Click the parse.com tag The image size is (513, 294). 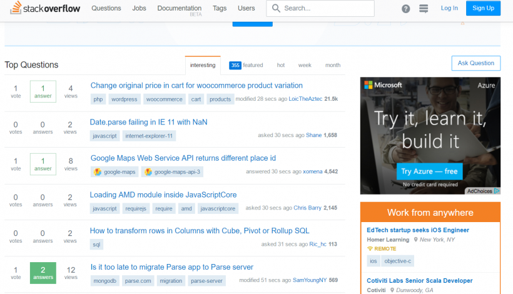pyautogui.click(x=138, y=281)
